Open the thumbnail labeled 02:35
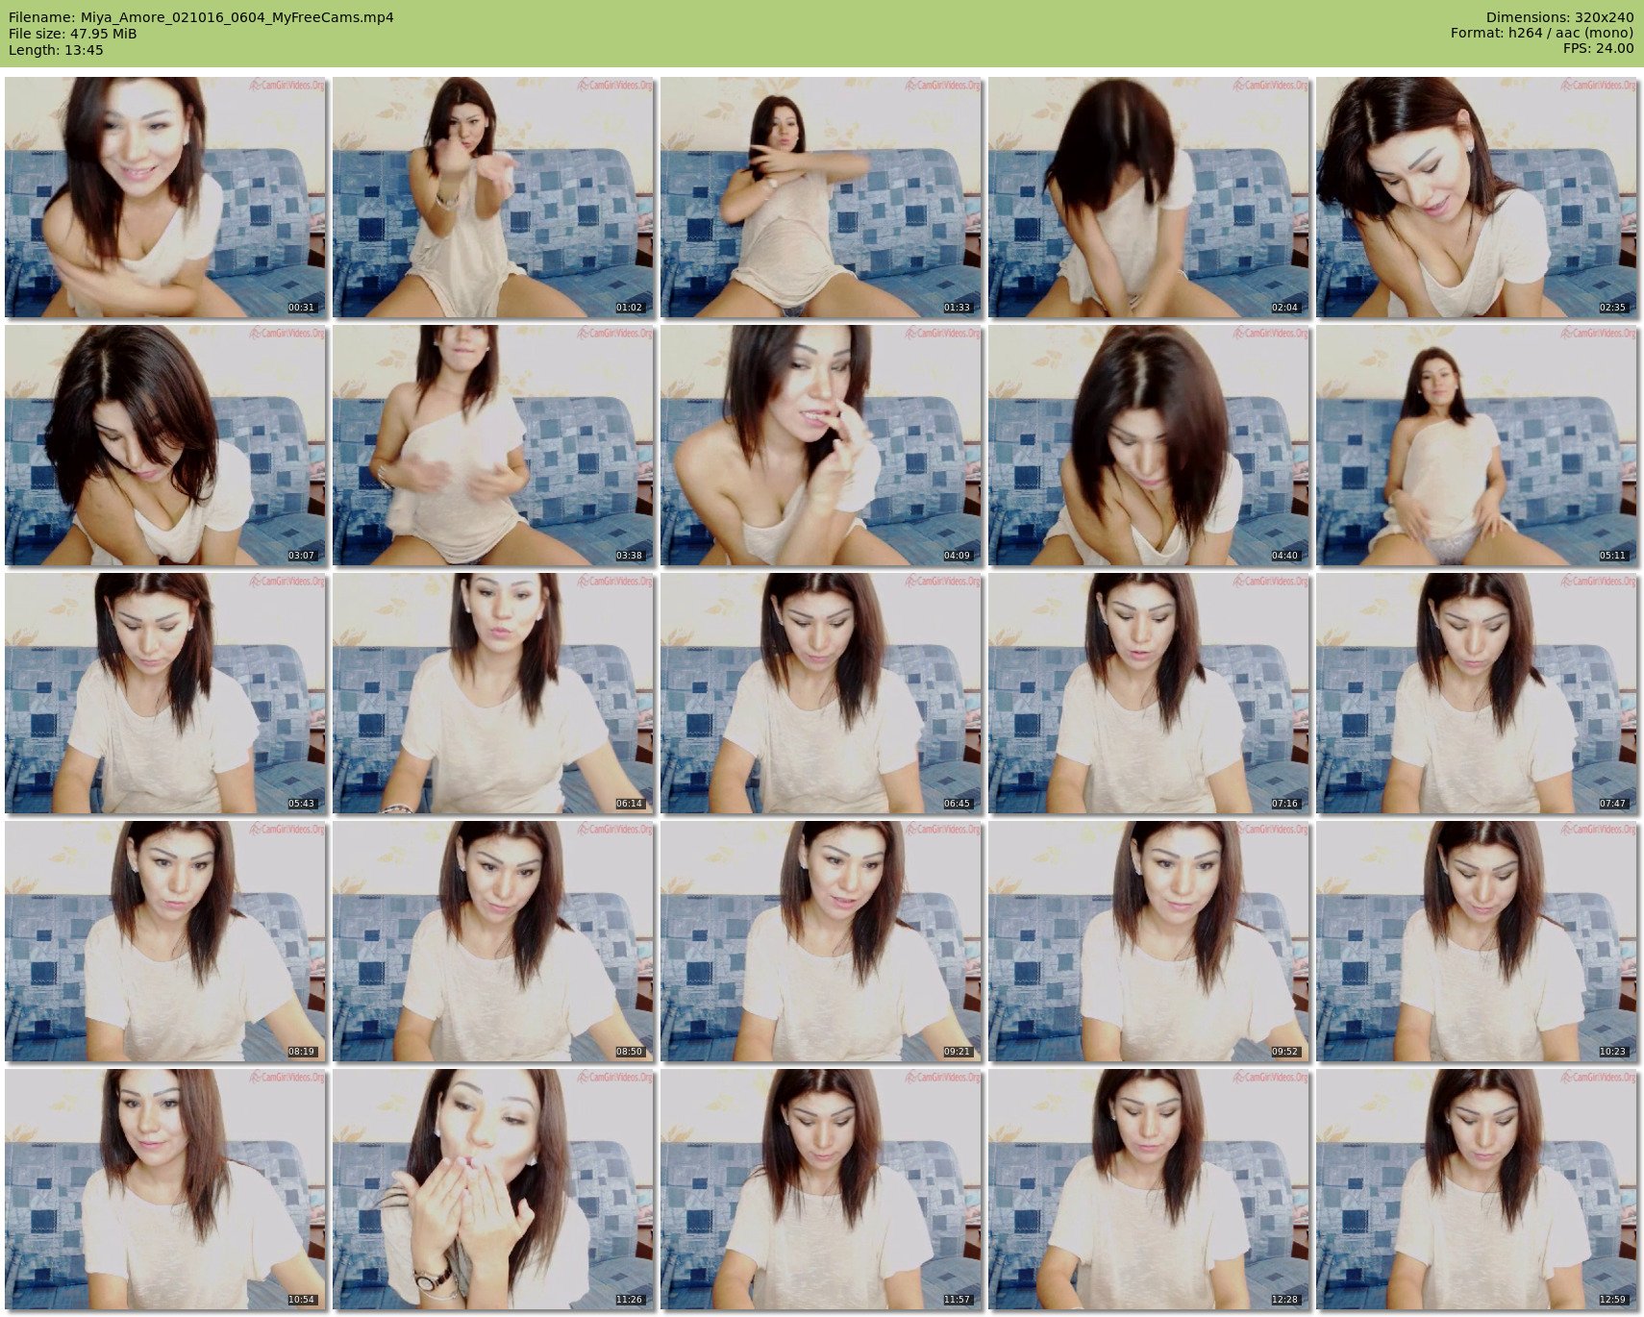Screen dimensions: 1644x1317 click(1477, 197)
